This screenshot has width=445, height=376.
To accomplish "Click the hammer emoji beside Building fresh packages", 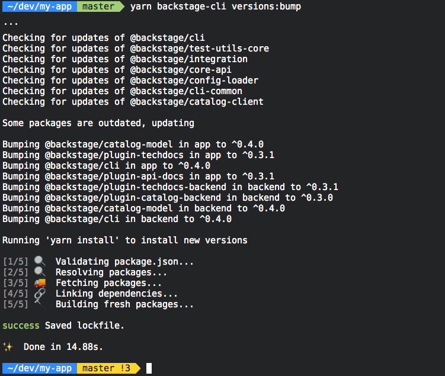I will 39,304.
